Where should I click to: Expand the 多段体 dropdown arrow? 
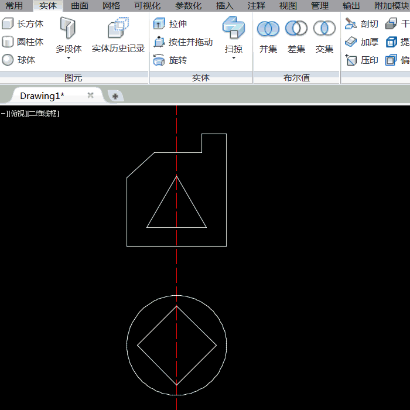(x=69, y=58)
